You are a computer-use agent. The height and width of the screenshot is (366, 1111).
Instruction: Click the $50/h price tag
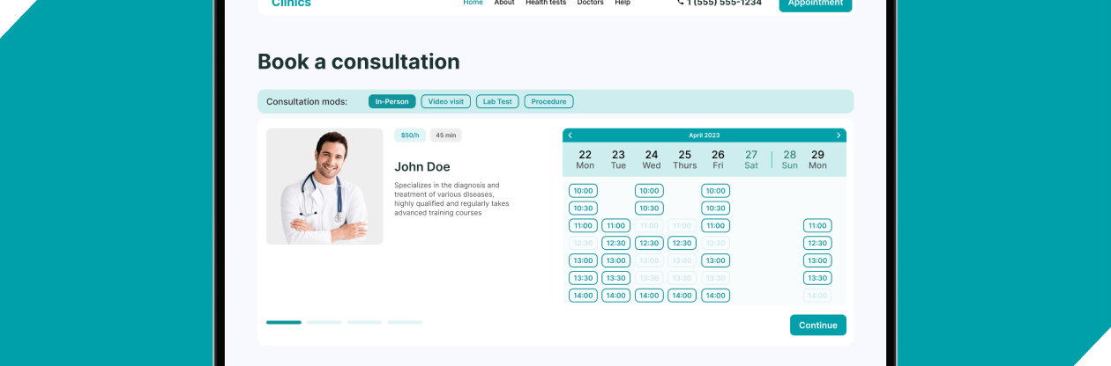click(410, 135)
